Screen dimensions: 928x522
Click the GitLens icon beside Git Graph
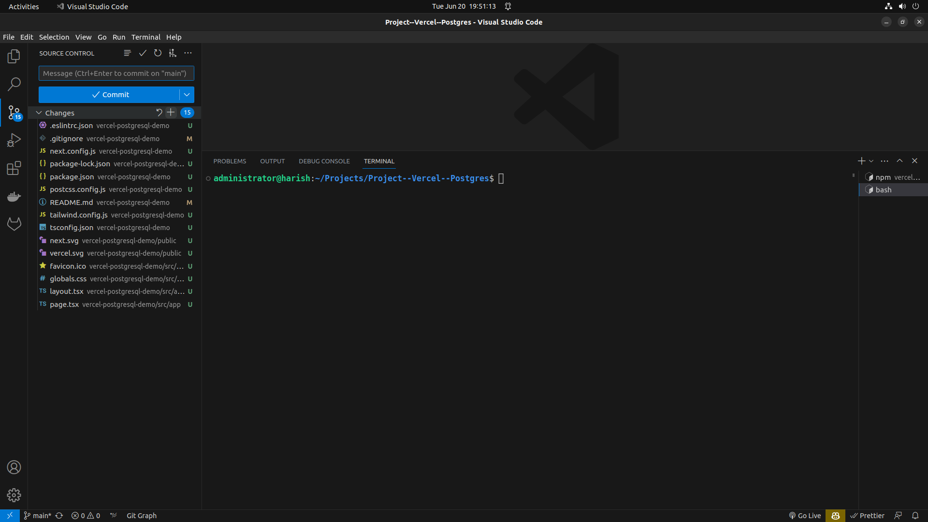coord(114,516)
